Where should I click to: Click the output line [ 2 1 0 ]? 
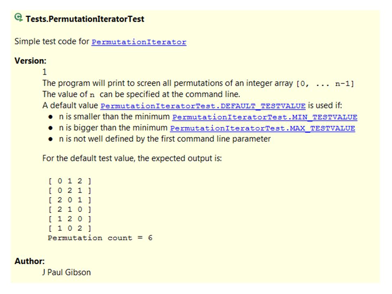point(70,209)
